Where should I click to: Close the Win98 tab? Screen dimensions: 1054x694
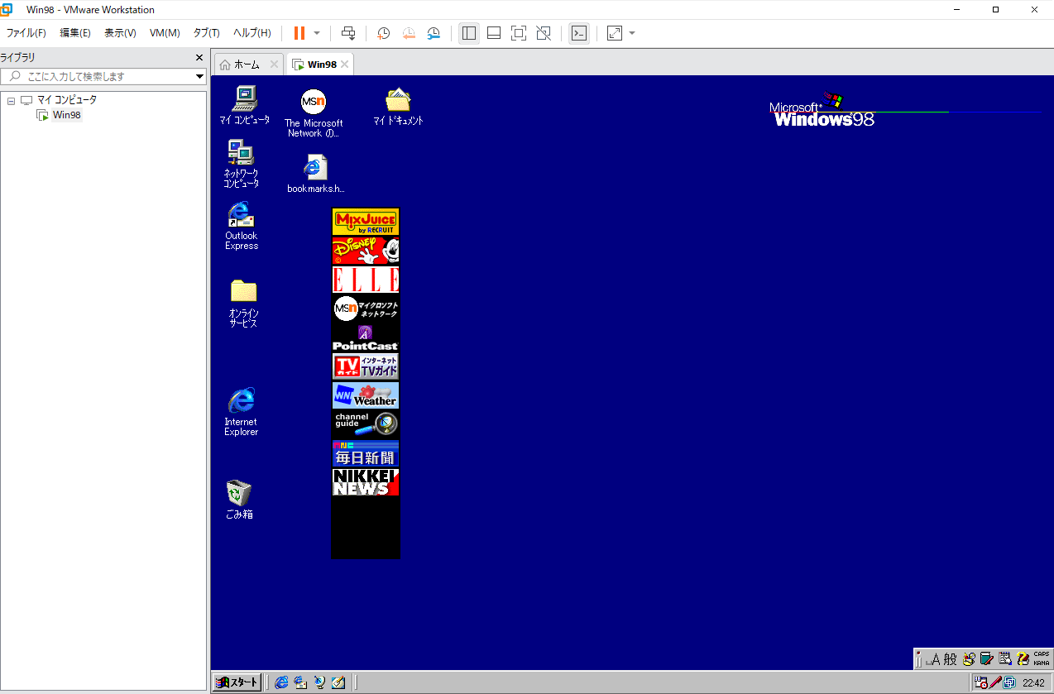pos(345,65)
